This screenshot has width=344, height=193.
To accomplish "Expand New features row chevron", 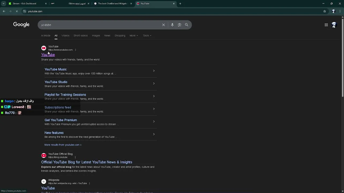I will (x=154, y=134).
